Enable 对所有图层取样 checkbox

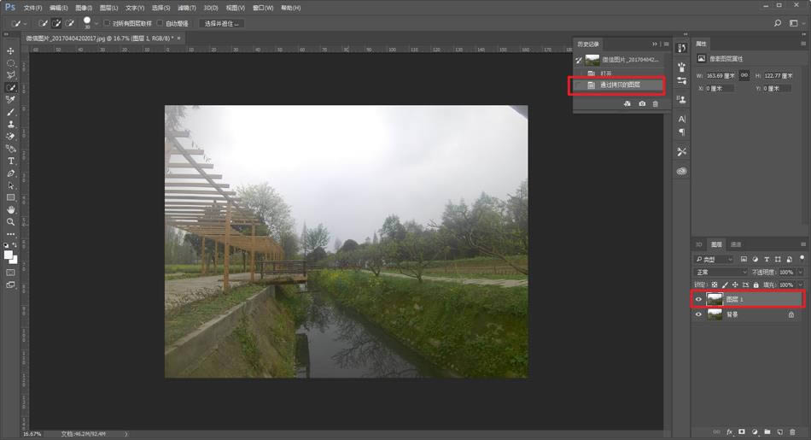pos(107,23)
